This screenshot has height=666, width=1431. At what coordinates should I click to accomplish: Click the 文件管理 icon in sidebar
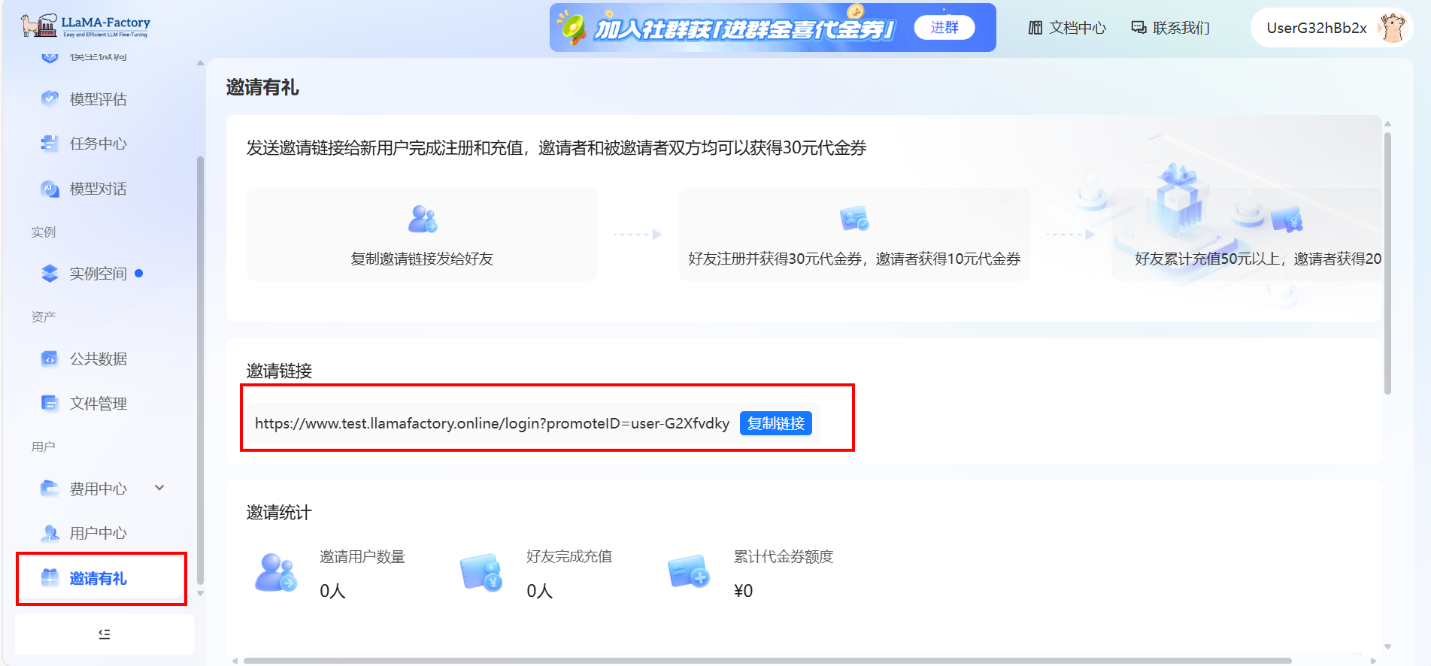[50, 404]
